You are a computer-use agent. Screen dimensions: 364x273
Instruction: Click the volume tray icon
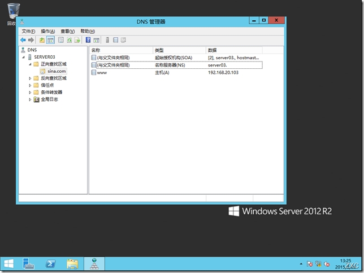327,264
